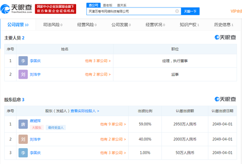
Task: Open 查看实际控股人 link
Action: click(85, 111)
